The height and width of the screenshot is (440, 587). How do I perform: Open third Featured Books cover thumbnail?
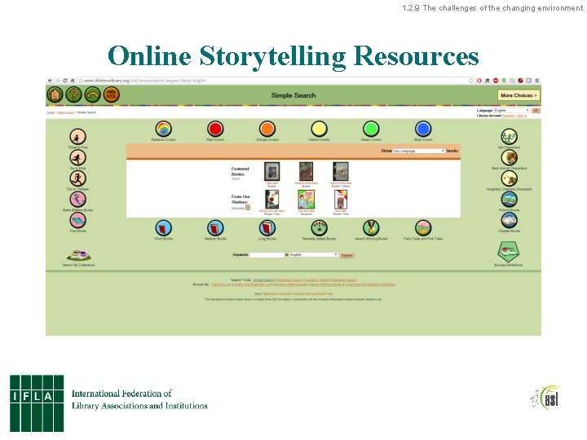340,171
